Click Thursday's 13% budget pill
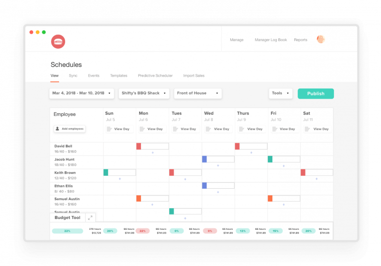381x266 pixels. tap(243, 231)
